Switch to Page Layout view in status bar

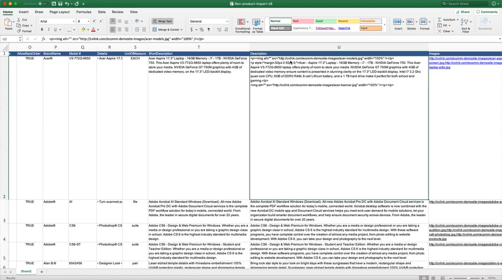click(433, 278)
